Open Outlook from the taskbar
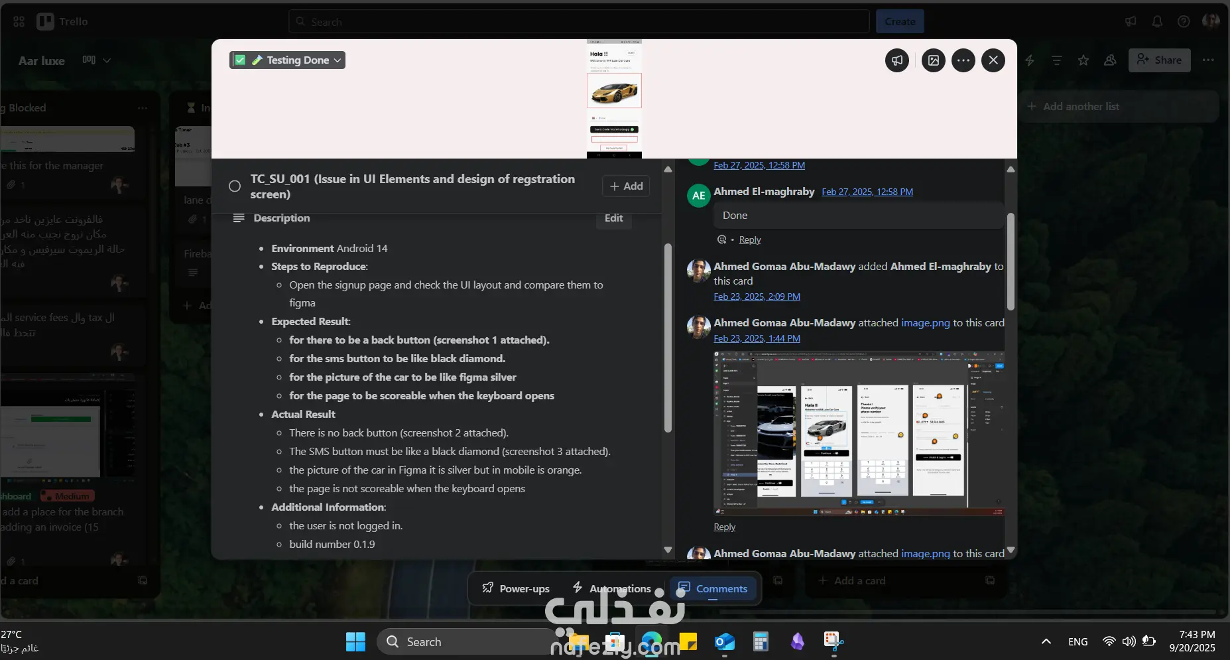Image resolution: width=1230 pixels, height=660 pixels. 724,642
